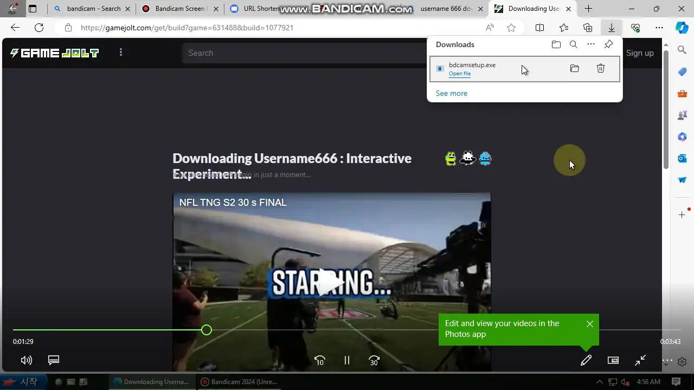694x390 pixels.
Task: Toggle the Downloads toolbar button
Action: (x=612, y=28)
